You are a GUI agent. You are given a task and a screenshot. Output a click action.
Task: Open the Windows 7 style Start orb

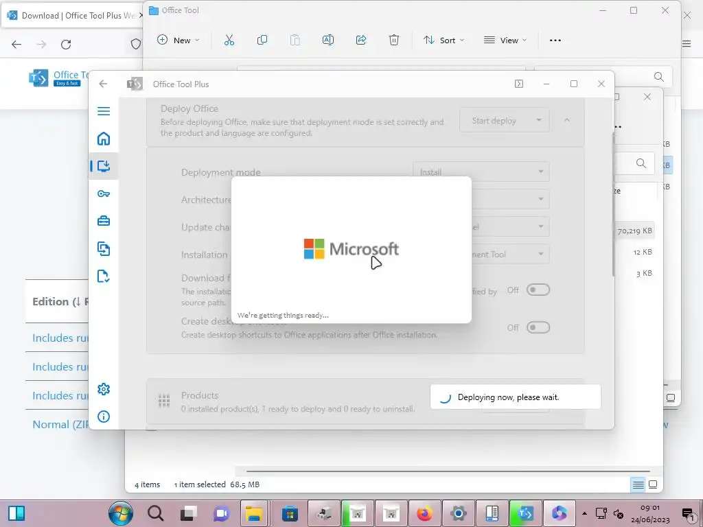point(121,513)
